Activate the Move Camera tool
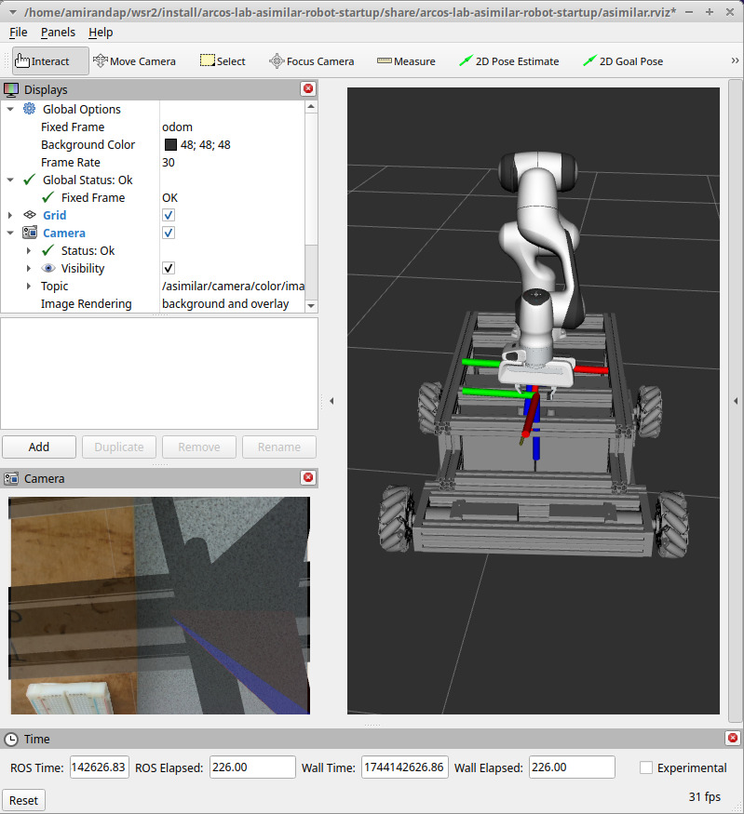Screen dimensions: 744x814 point(134,61)
